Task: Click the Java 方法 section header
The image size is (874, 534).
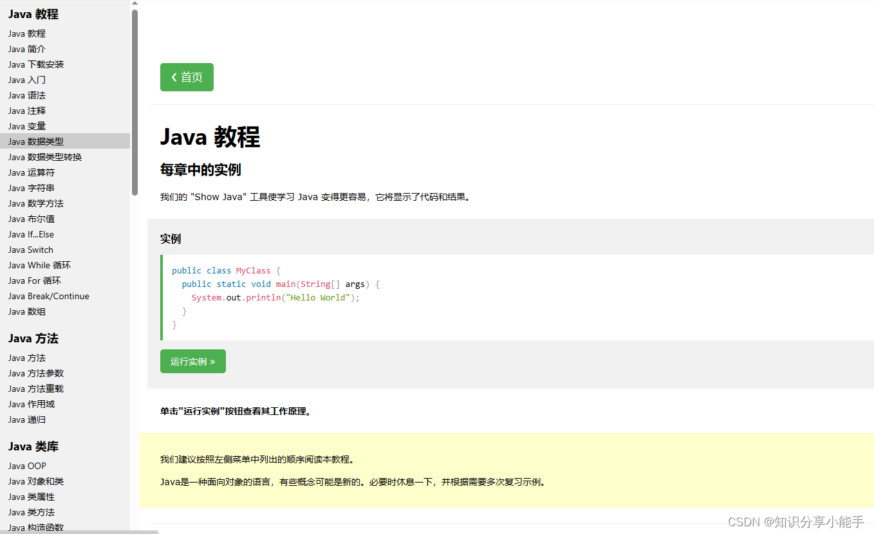Action: pos(33,338)
